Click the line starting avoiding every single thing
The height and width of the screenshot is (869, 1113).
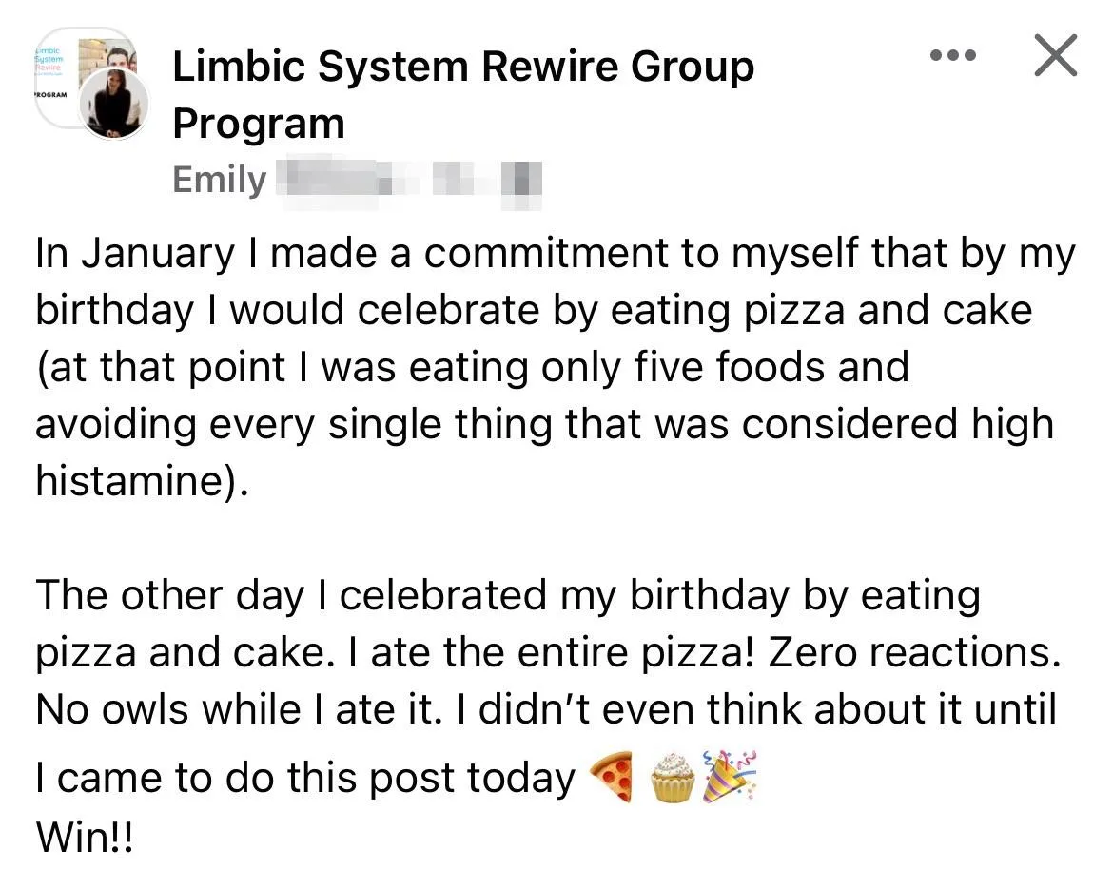544,426
